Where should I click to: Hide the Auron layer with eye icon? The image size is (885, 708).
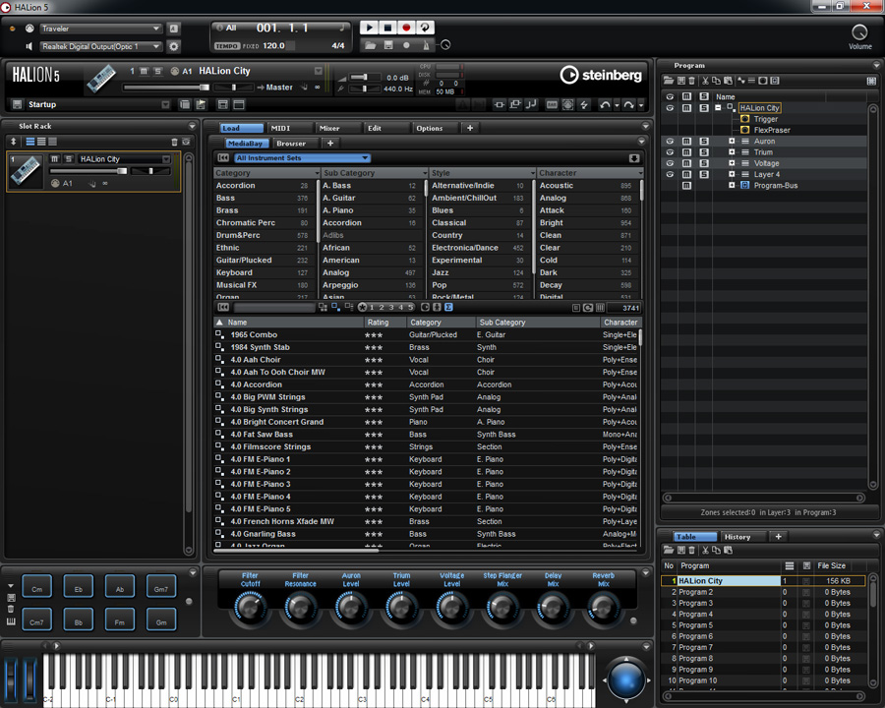click(670, 142)
